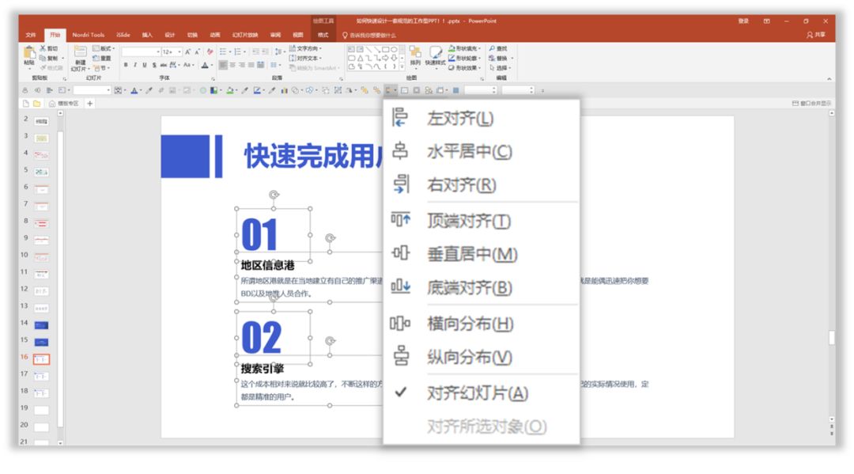The width and height of the screenshot is (854, 474).
Task: Choose 底端对齐(B) from the align menu
Action: coord(482,287)
